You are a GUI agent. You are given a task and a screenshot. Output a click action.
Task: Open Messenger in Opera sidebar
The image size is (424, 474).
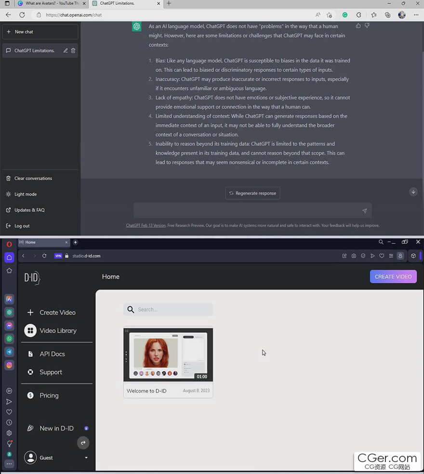tap(9, 325)
